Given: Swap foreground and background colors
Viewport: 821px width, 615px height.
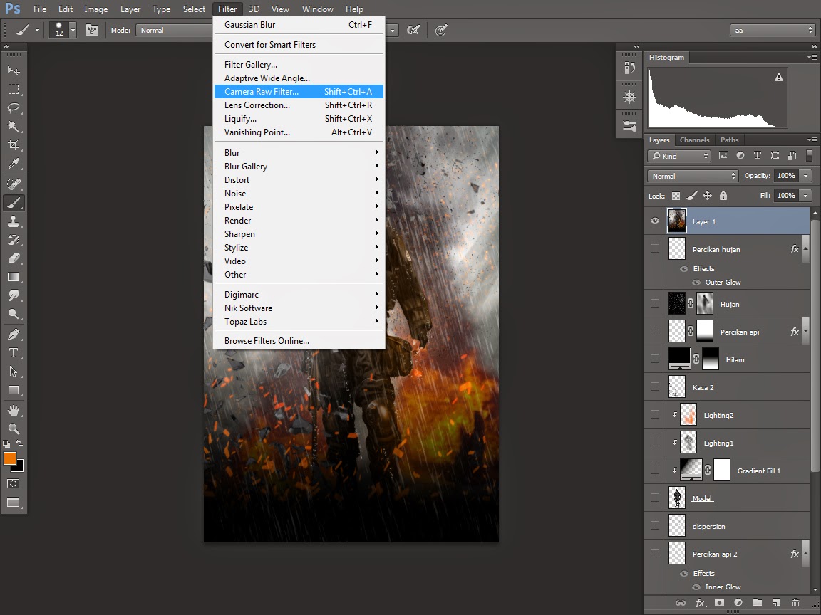Looking at the screenshot, I should pyautogui.click(x=19, y=444).
